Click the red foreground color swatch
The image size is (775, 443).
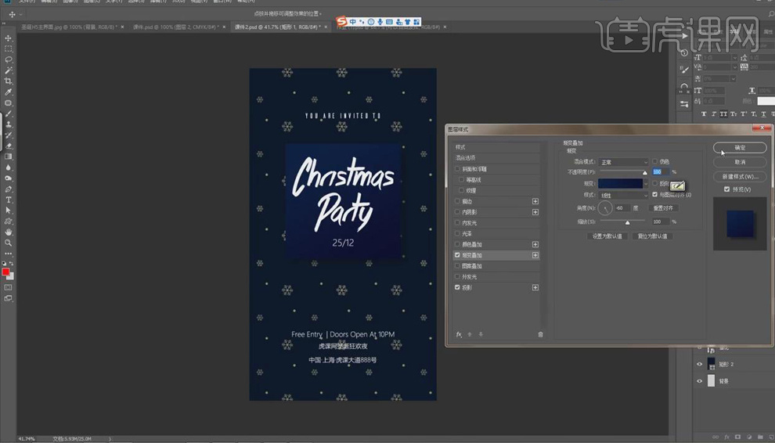(x=5, y=272)
